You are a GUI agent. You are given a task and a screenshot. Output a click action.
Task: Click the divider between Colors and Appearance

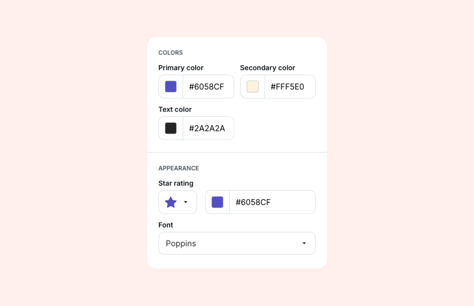237,152
